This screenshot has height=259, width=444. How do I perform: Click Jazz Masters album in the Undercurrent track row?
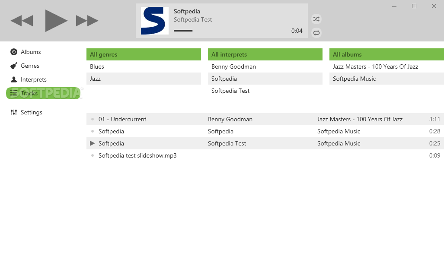360,119
